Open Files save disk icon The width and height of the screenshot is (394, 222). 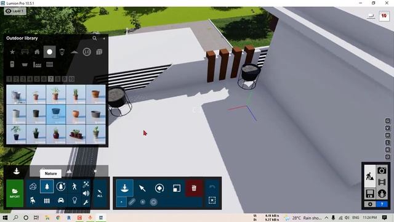click(x=370, y=194)
